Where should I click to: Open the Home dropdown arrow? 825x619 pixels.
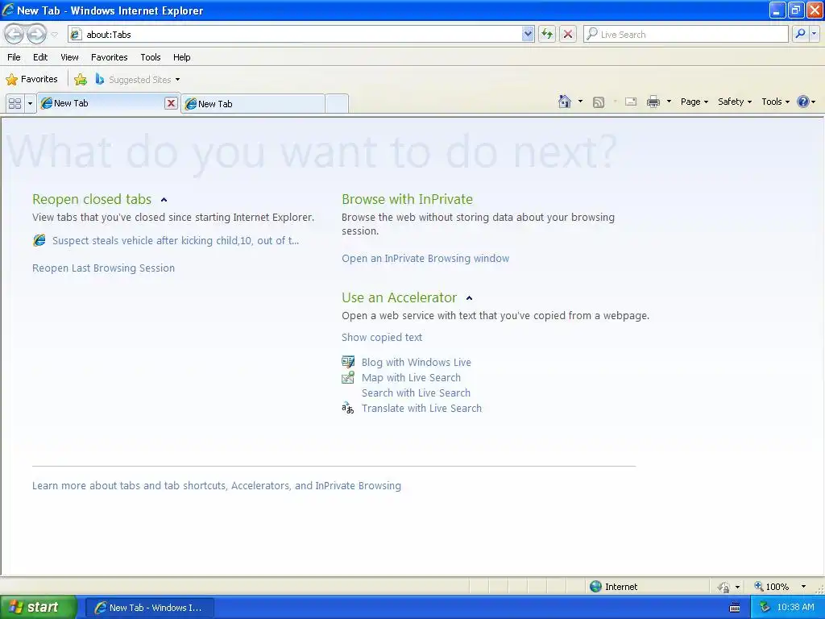pyautogui.click(x=580, y=102)
